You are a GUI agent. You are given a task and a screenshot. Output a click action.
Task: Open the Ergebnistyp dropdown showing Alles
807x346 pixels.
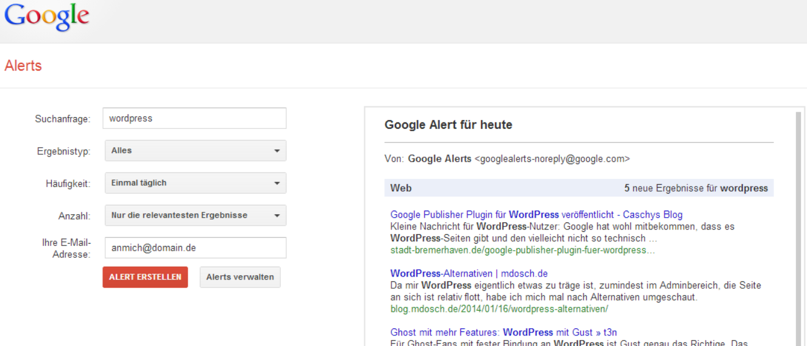tap(195, 151)
